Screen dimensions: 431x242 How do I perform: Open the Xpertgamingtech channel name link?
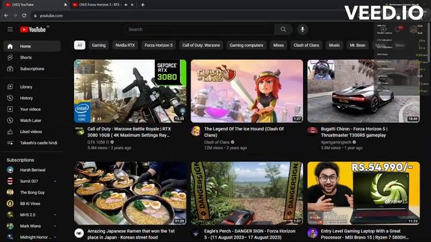(336, 142)
